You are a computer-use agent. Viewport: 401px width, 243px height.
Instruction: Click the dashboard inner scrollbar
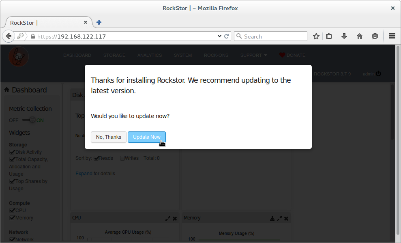(392, 112)
